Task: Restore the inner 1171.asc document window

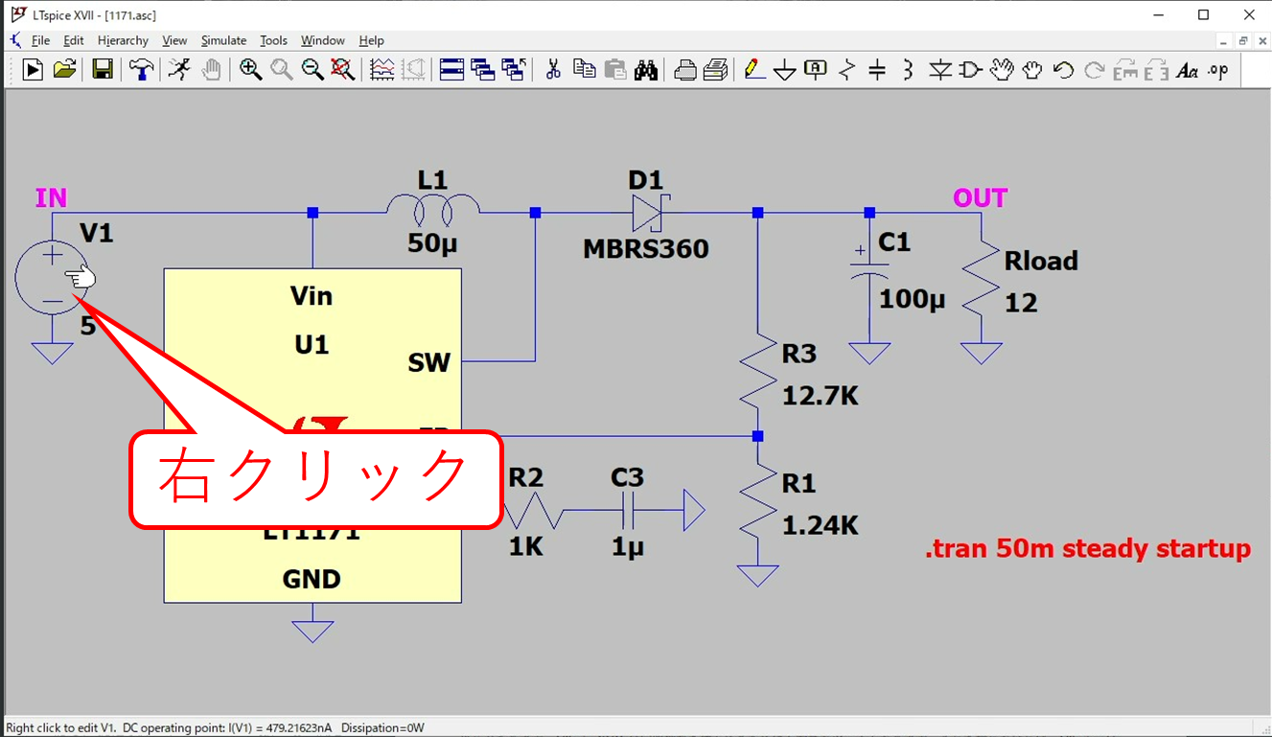Action: 1242,41
